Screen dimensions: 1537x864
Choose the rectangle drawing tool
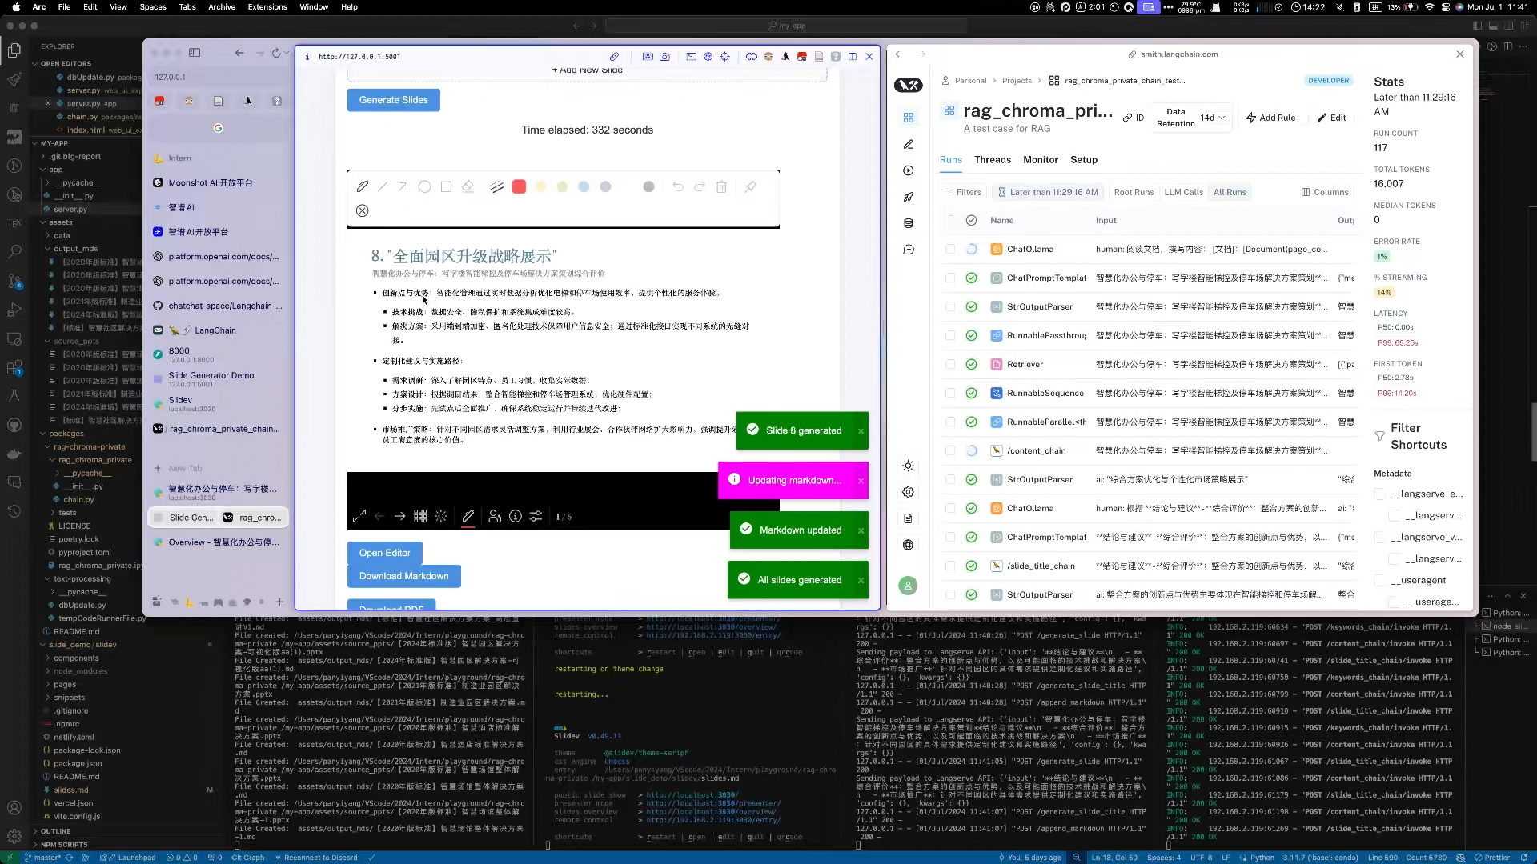click(447, 186)
